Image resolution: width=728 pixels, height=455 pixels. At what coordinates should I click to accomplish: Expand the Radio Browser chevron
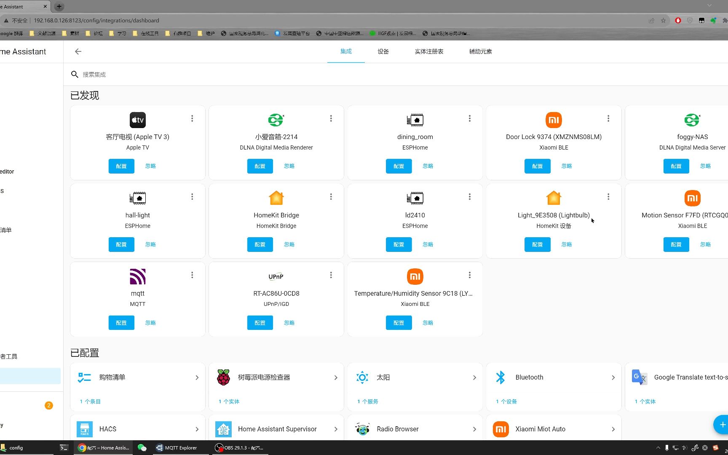(x=474, y=429)
